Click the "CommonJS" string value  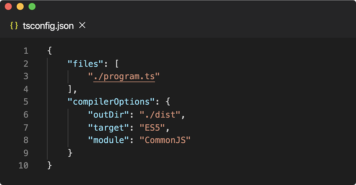pos(165,140)
